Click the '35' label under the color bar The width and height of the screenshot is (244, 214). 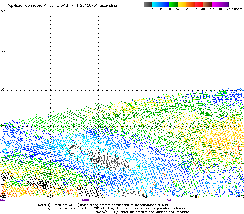coord(203,9)
